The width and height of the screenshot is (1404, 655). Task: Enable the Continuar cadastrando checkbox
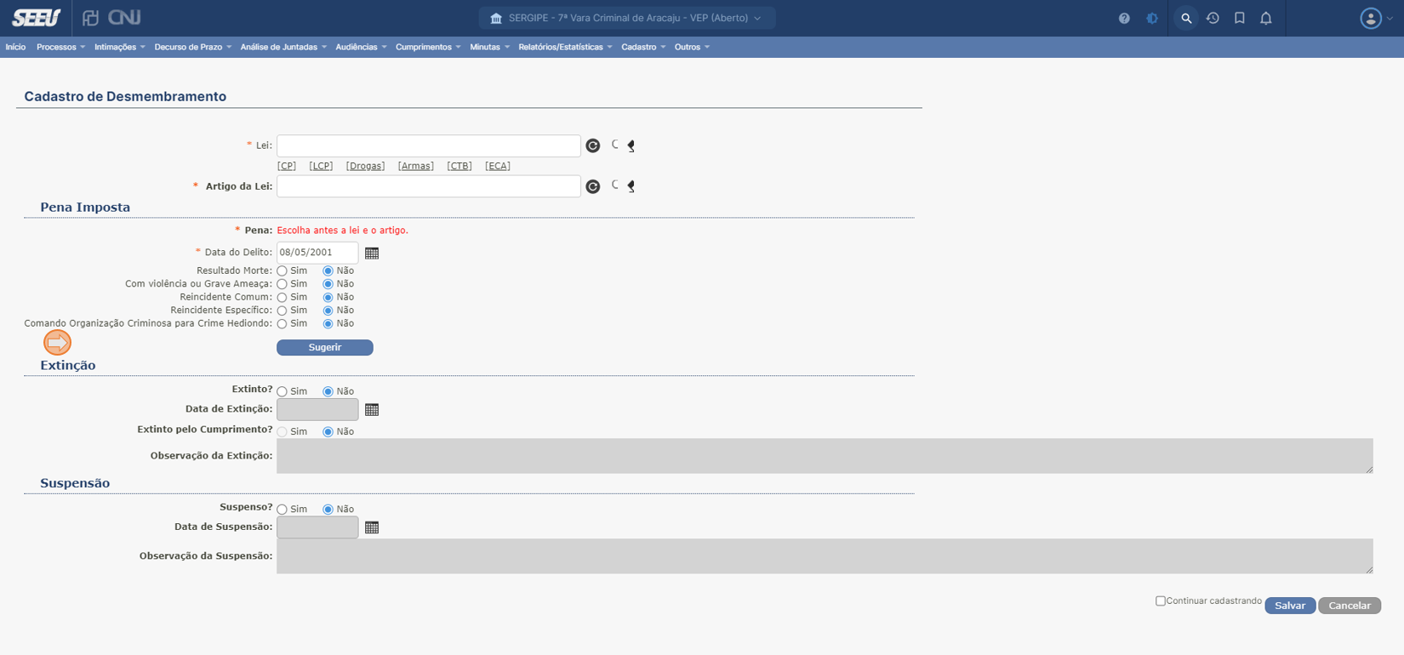[1160, 601]
